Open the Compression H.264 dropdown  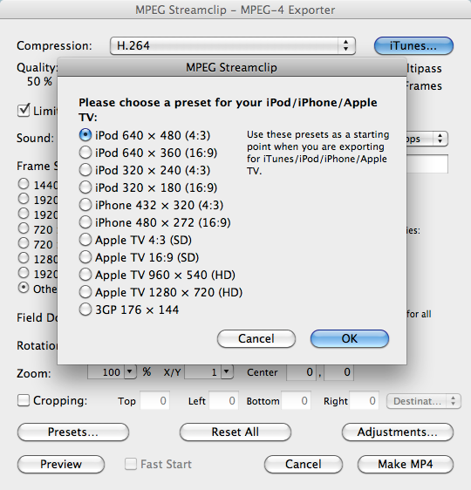coord(233,46)
